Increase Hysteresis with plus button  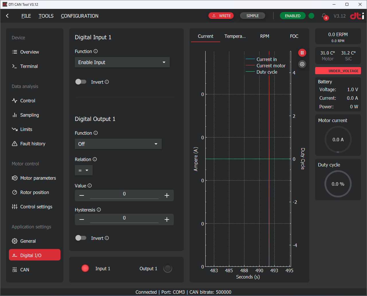point(167,219)
